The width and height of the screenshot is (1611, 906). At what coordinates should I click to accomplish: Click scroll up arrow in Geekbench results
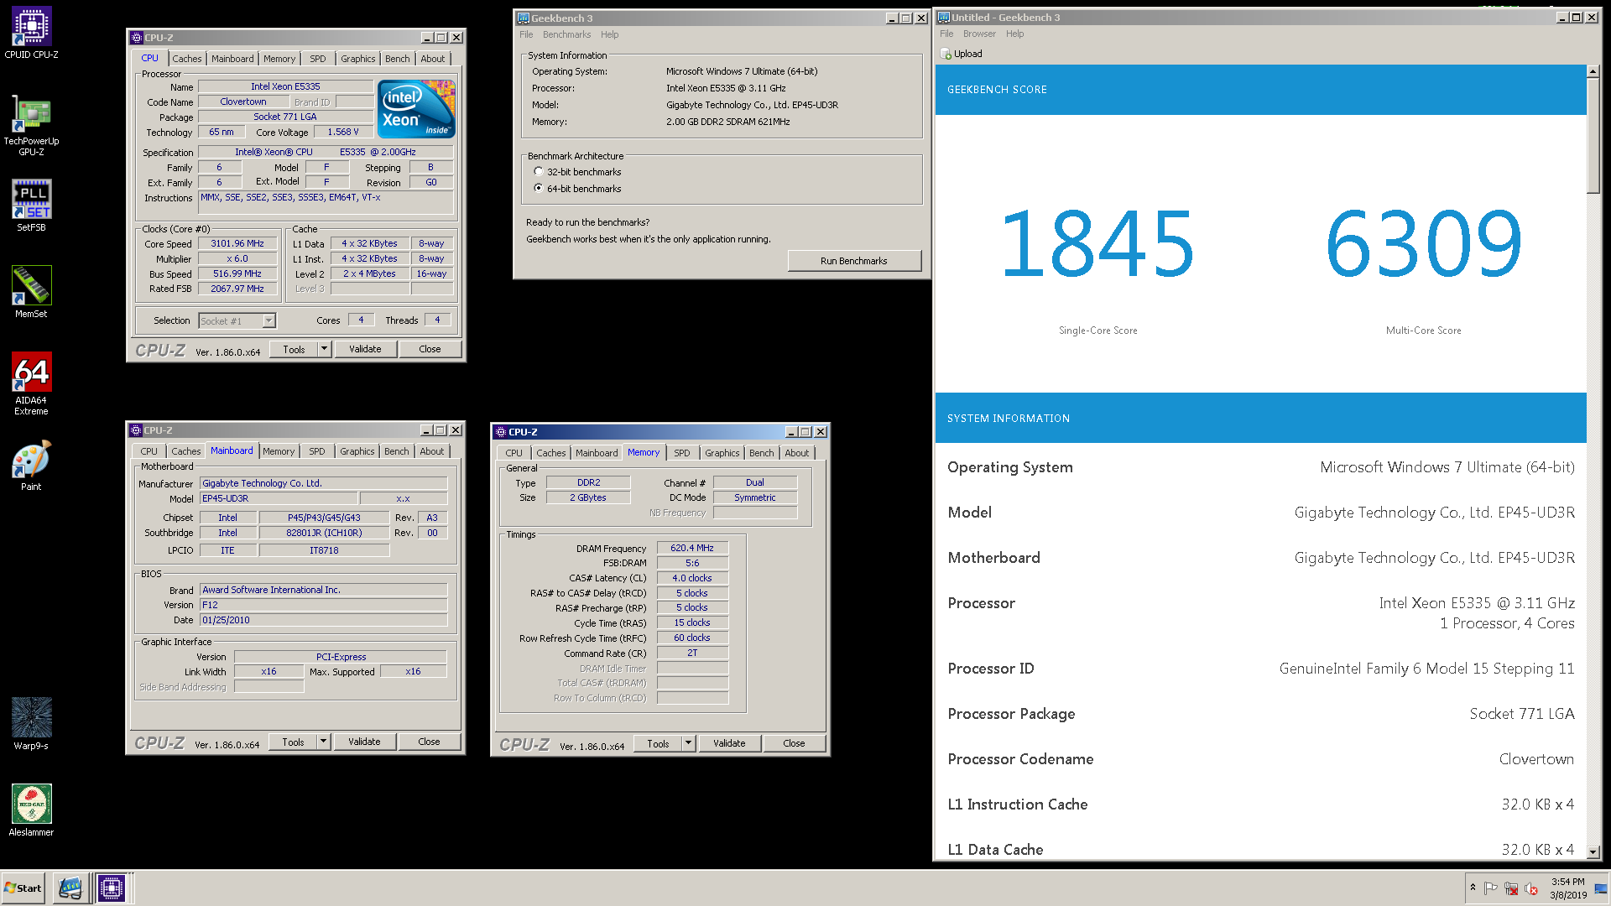(x=1593, y=72)
